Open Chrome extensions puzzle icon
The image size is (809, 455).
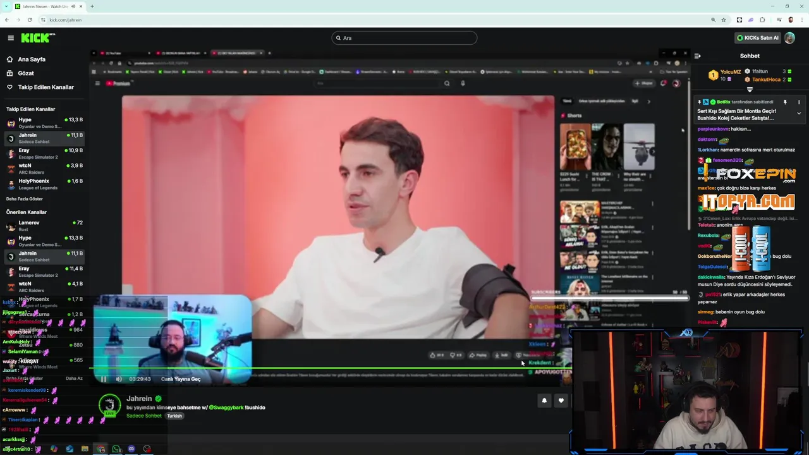[x=762, y=20]
